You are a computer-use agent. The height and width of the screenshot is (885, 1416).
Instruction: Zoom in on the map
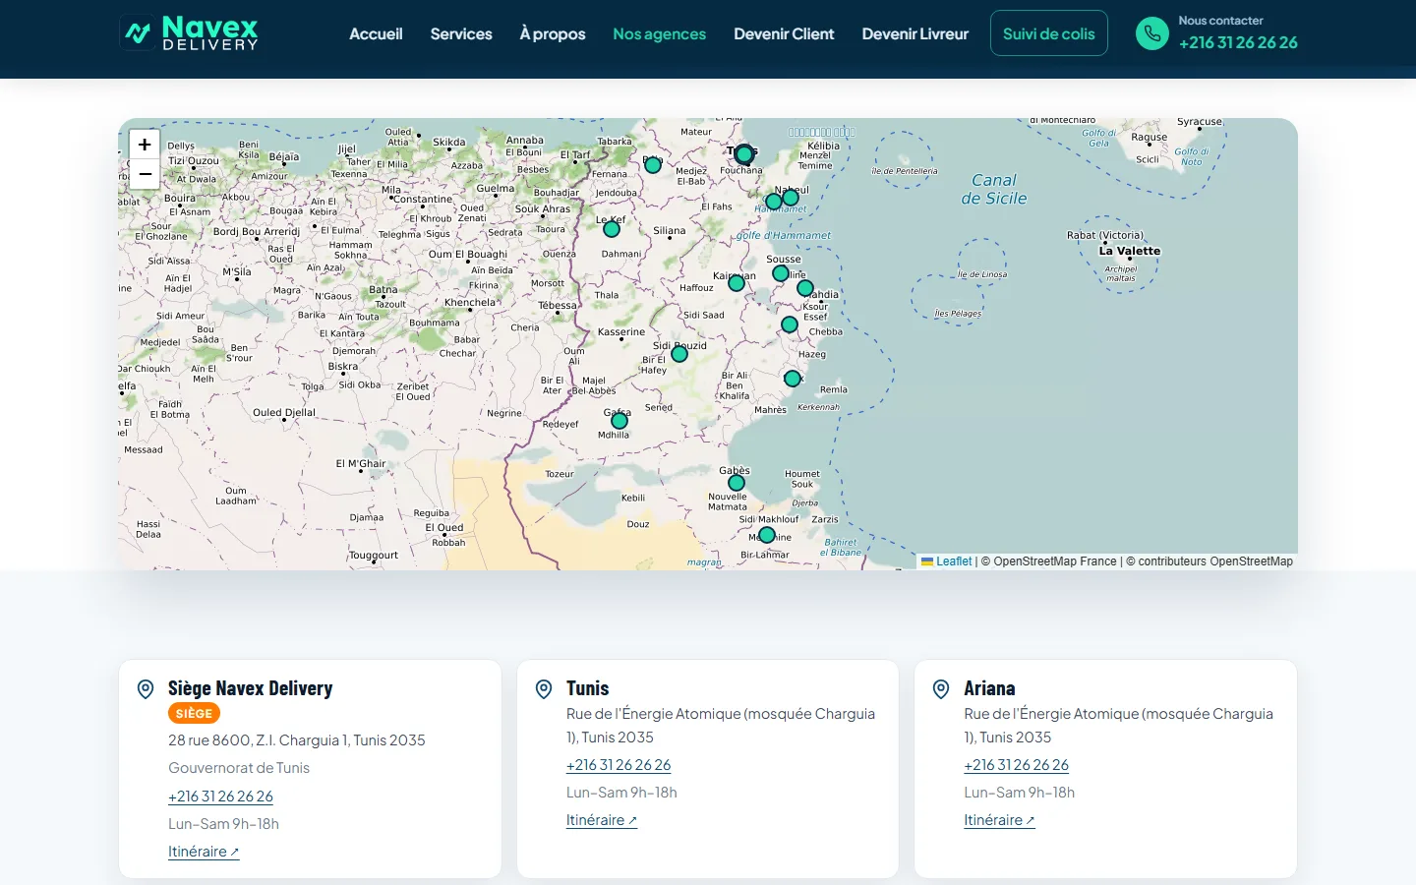pos(145,145)
